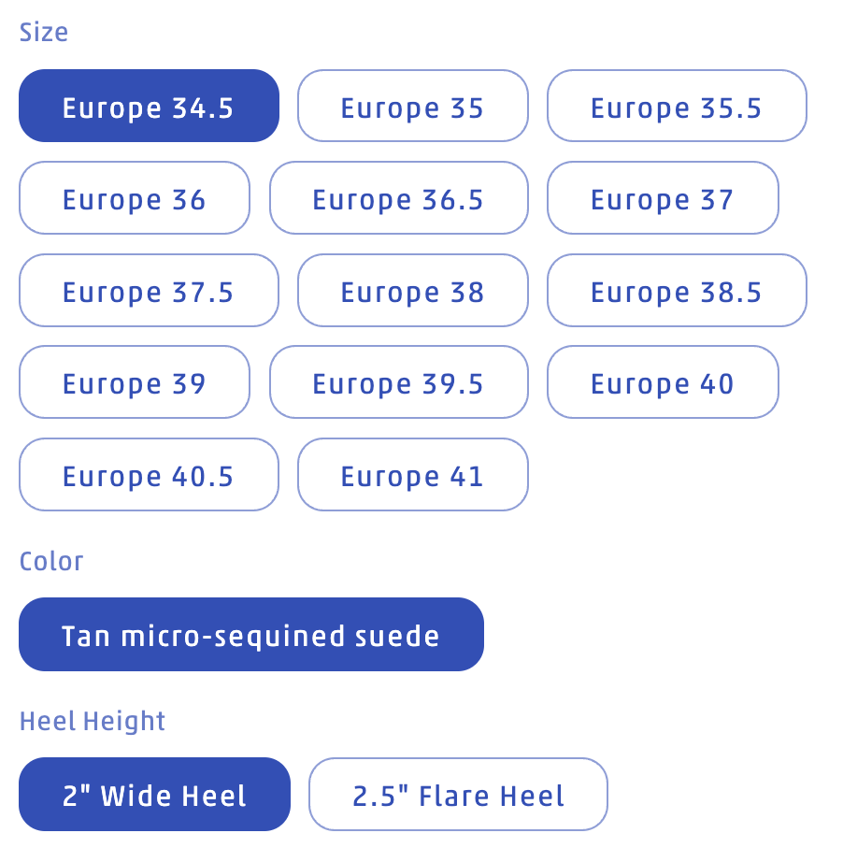Choose size Europe 38.5
The width and height of the screenshot is (843, 862).
click(x=677, y=291)
